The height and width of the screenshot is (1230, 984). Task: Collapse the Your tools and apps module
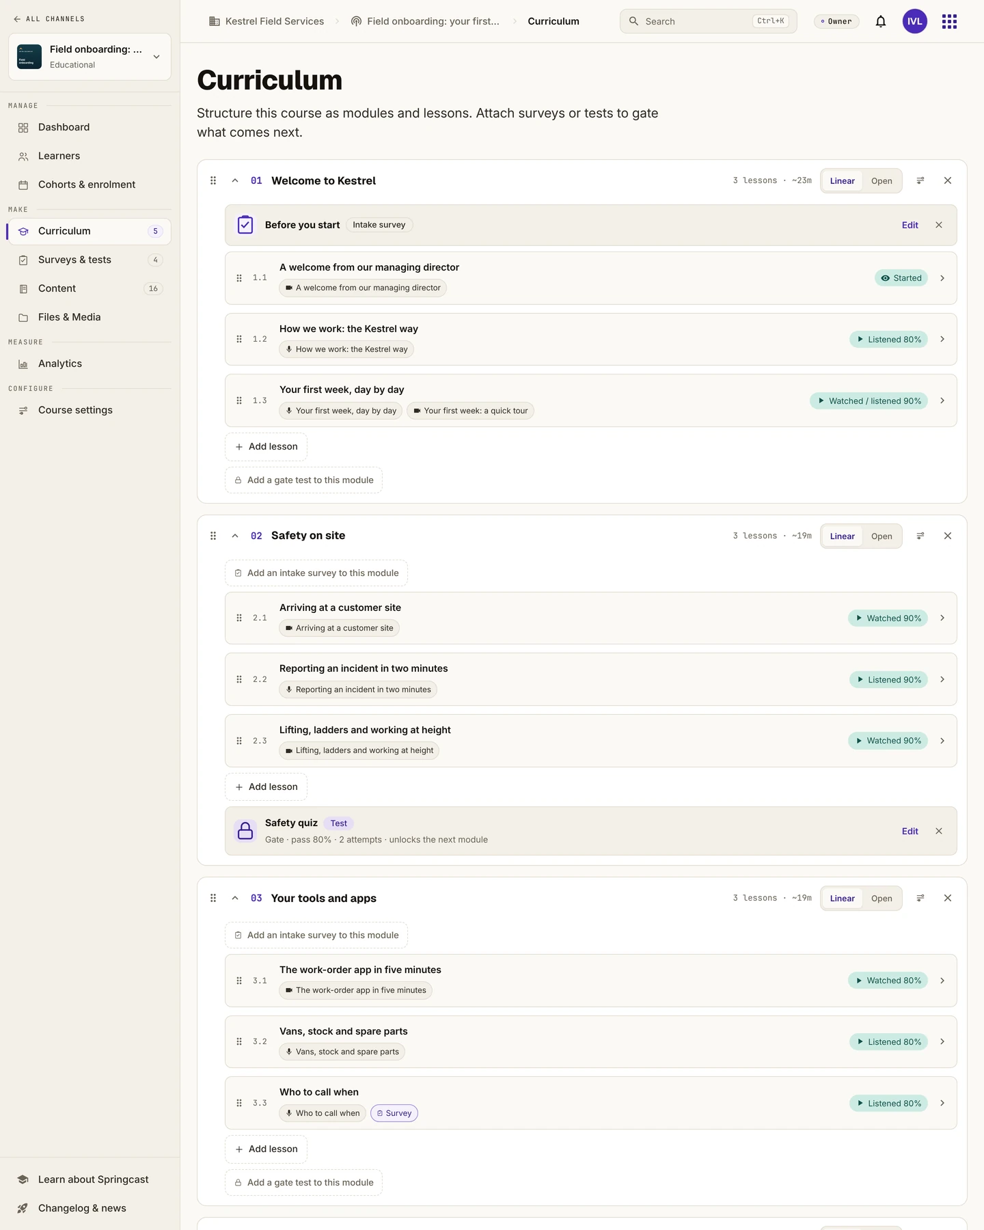pos(235,898)
